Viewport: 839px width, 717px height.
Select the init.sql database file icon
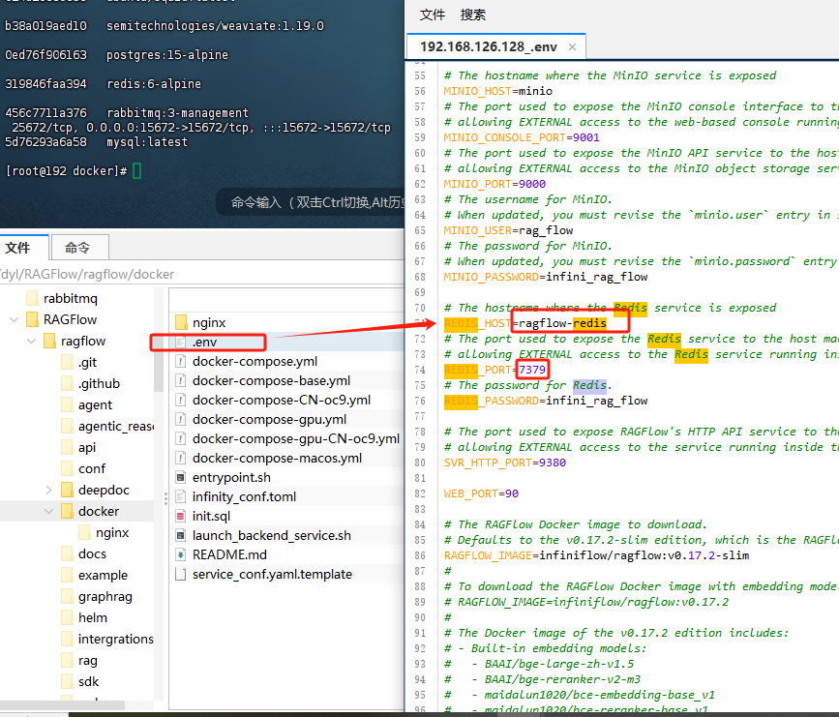(x=181, y=516)
